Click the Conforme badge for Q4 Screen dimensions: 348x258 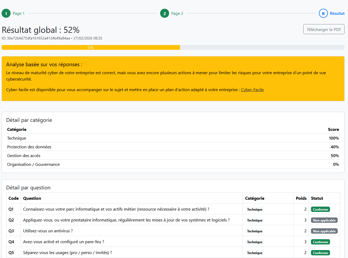[320, 242]
